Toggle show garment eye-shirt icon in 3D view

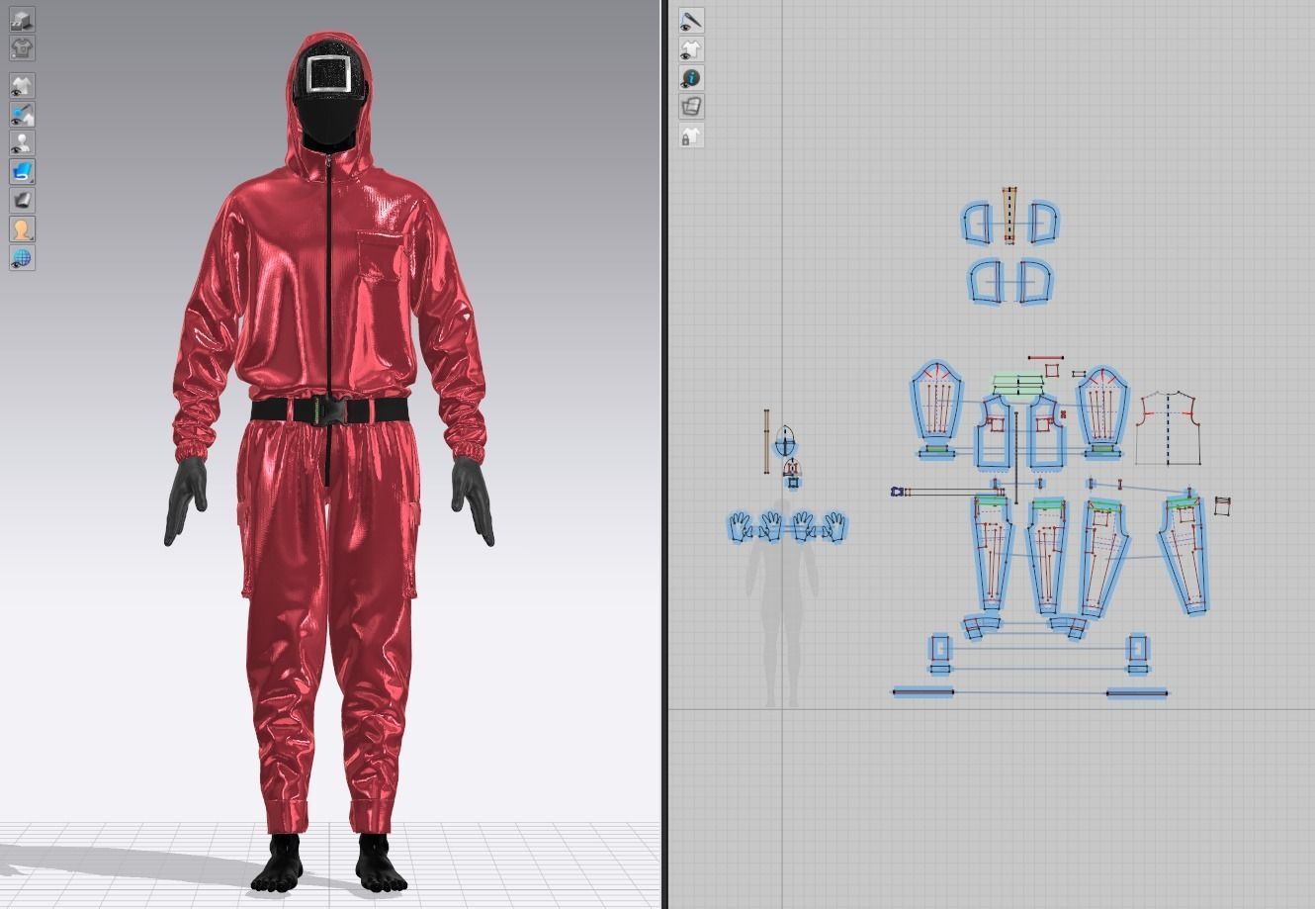[x=22, y=85]
